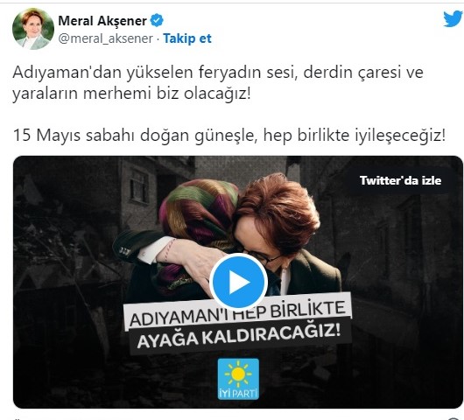
Task: Click the colorful striped headscarf in thumbnail
Action: (198, 213)
